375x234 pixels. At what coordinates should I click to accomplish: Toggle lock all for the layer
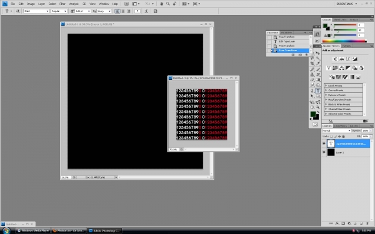pyautogui.click(x=343, y=136)
